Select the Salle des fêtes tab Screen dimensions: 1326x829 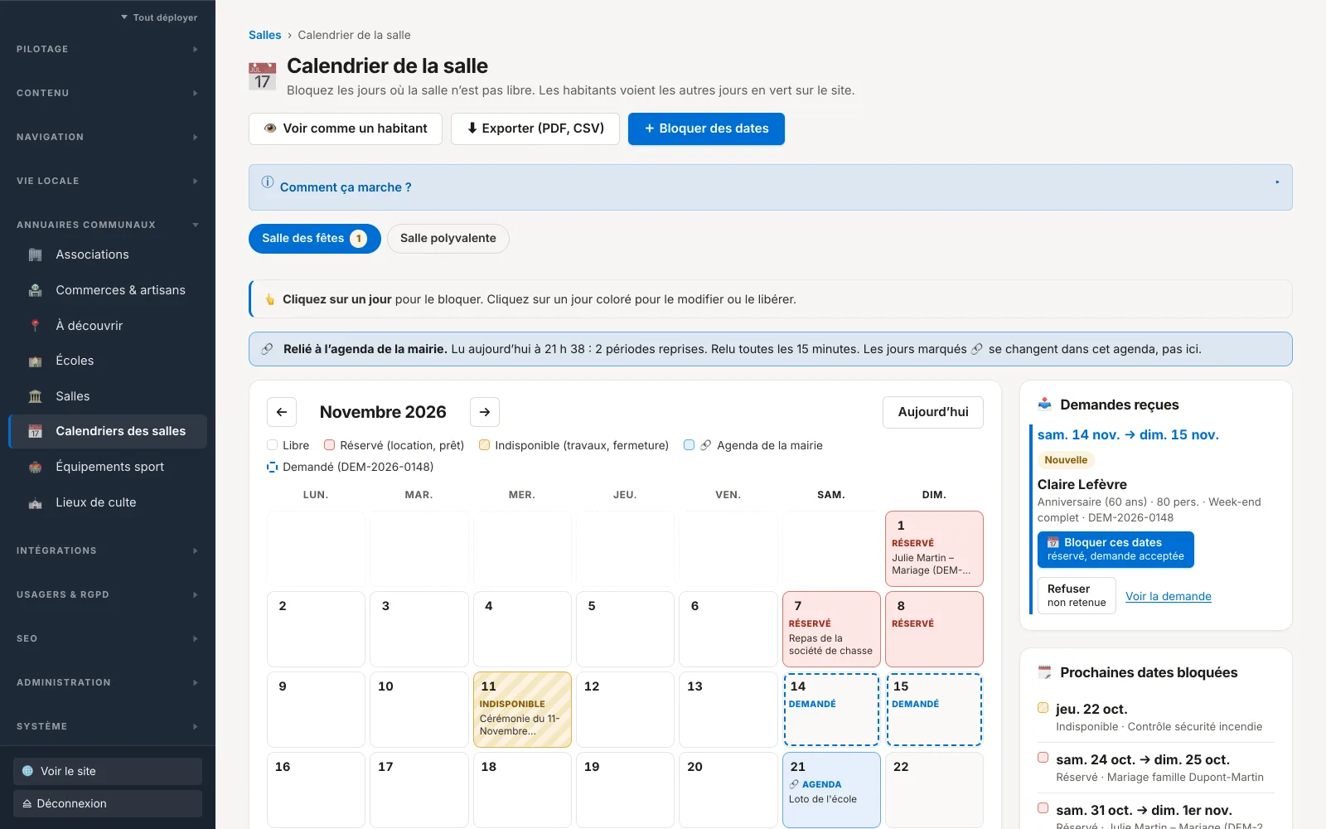coord(315,239)
